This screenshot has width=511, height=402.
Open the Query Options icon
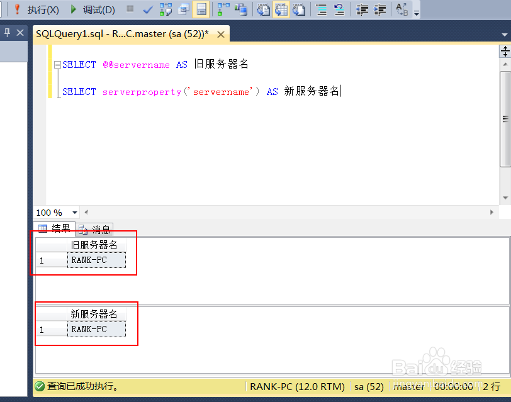(x=184, y=9)
